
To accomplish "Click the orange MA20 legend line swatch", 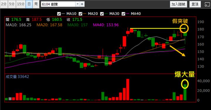I will pyautogui.click(x=84, y=13).
